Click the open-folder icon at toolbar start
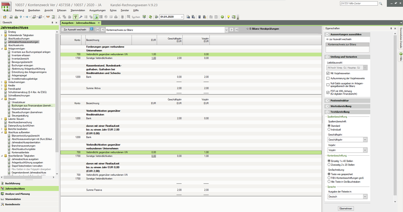Image resolution: width=403 pixels, height=212 pixels. [x=4, y=17]
